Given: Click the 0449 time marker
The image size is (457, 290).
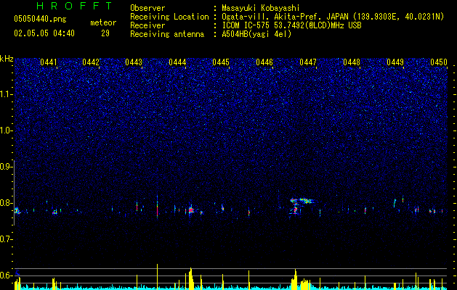Looking at the screenshot, I should pos(395,62).
